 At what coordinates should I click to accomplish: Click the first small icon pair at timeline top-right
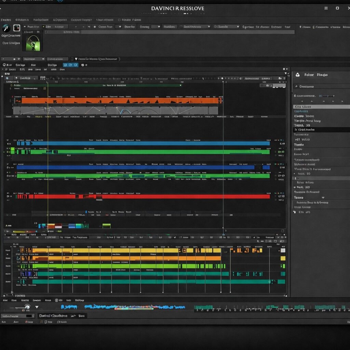coord(280,78)
